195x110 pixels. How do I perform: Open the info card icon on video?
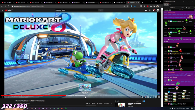click(159, 93)
